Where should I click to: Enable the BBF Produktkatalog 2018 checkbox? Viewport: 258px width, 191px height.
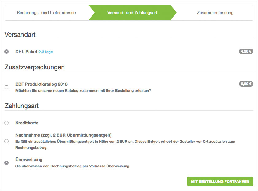pos(6,87)
